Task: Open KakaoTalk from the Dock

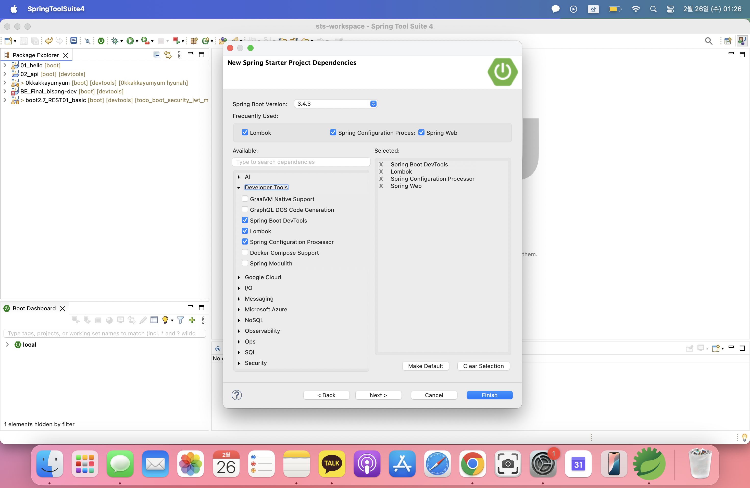Action: [x=332, y=464]
